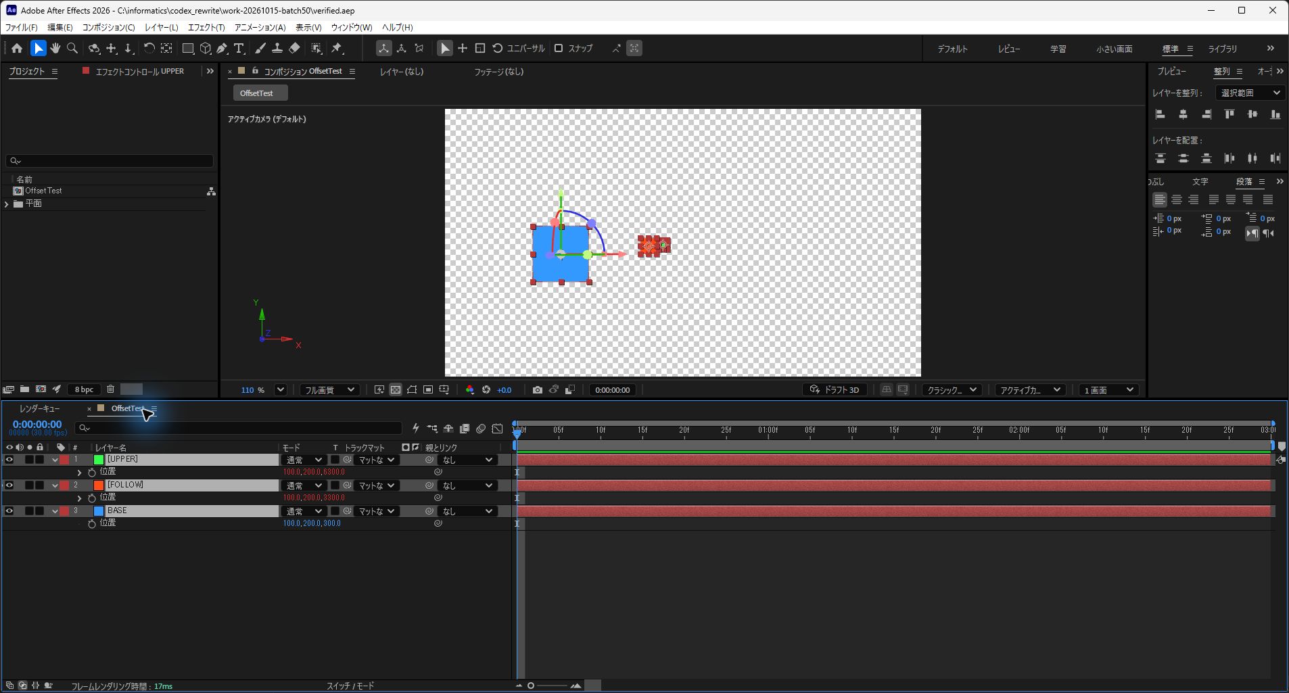Toggle visibility of the BASE layer

coord(9,511)
